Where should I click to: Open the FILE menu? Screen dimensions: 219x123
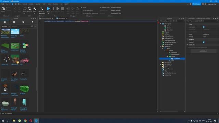click(2, 4)
